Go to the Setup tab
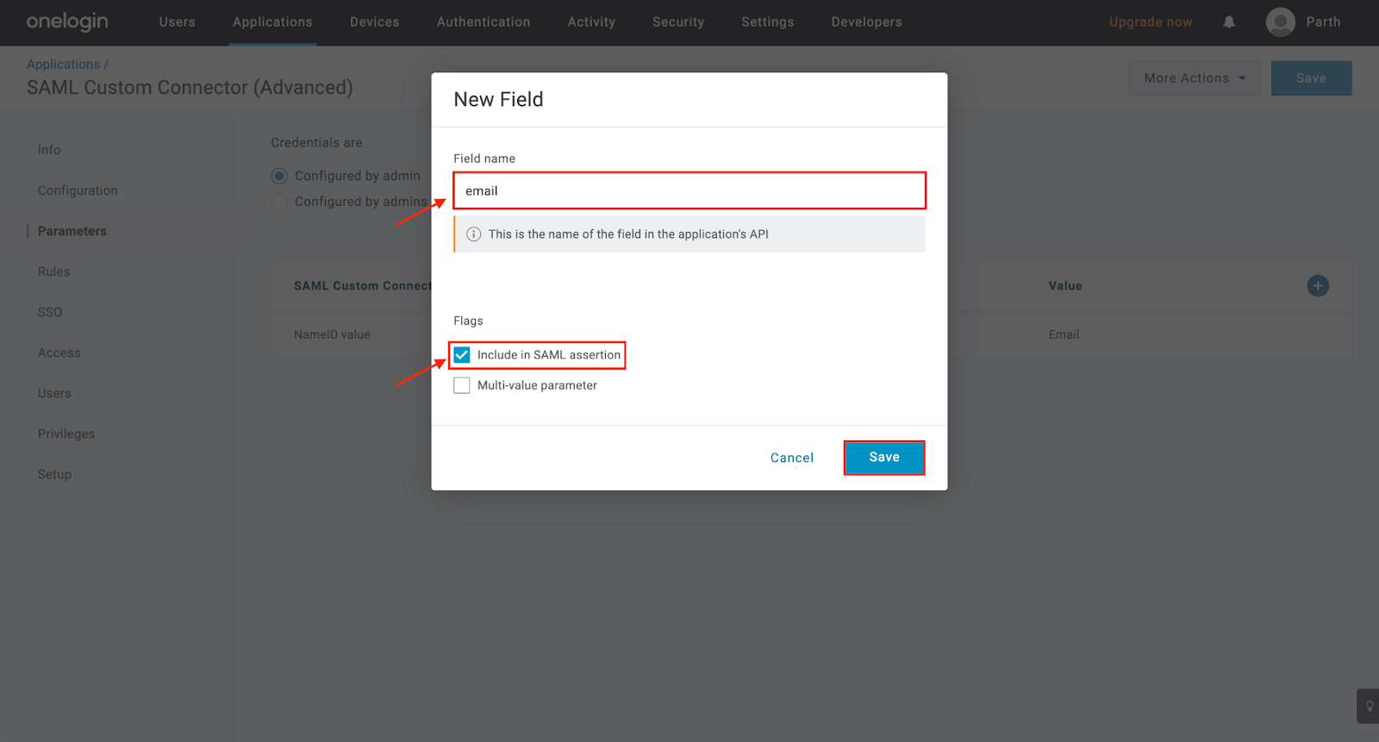 point(54,474)
